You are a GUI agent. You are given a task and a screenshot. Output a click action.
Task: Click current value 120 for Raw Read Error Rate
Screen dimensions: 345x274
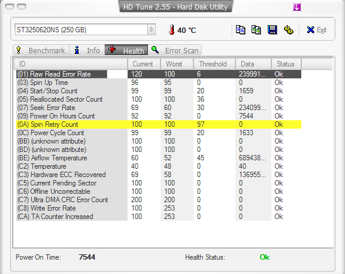pyautogui.click(x=137, y=74)
